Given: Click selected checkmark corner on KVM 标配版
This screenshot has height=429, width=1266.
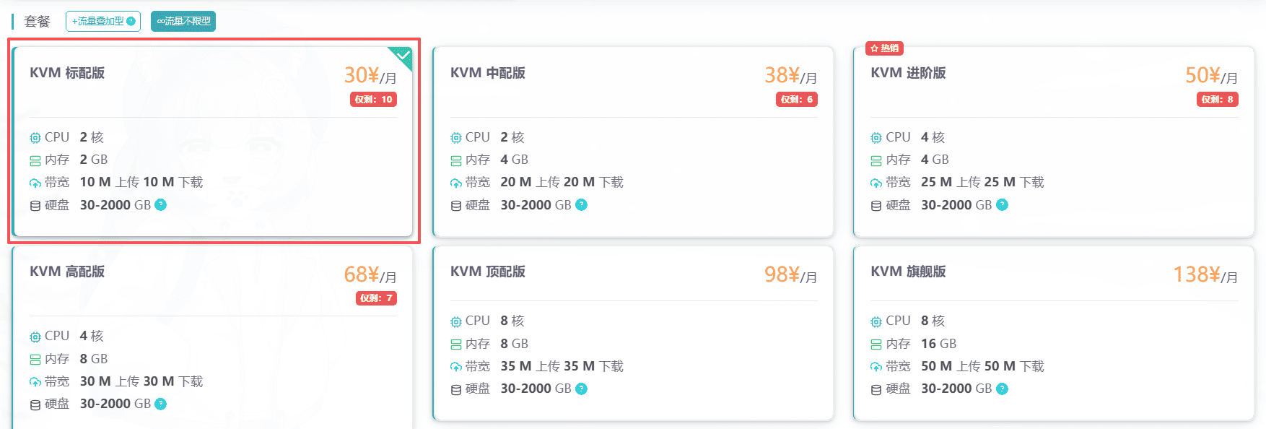Looking at the screenshot, I should click(x=403, y=56).
